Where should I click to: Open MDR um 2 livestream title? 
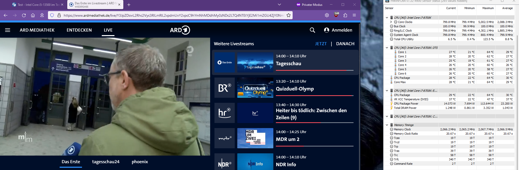click(x=288, y=139)
